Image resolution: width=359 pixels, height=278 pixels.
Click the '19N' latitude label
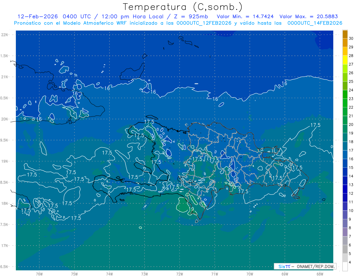click(4, 161)
